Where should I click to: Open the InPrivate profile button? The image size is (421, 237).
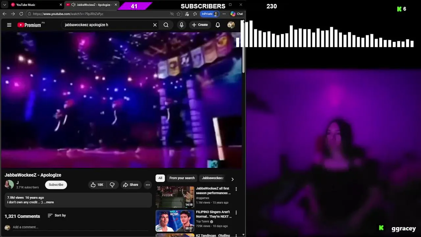point(210,14)
